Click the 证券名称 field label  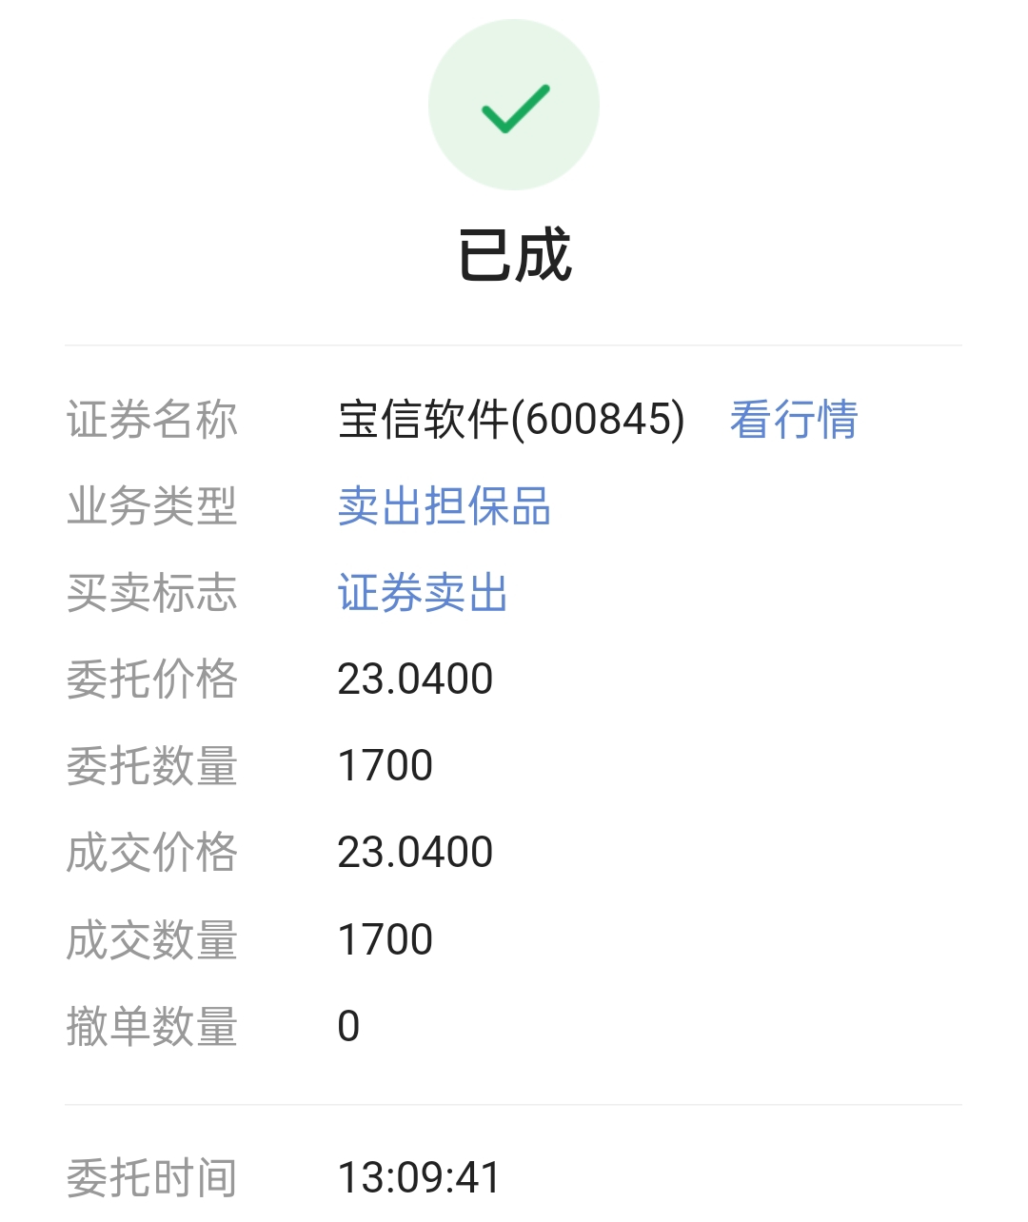[x=152, y=420]
